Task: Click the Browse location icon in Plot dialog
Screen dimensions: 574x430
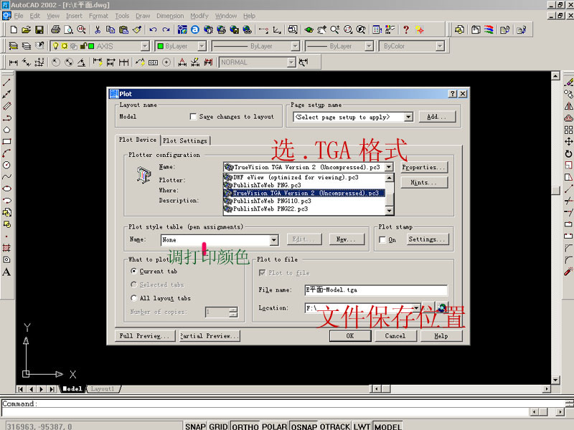Action: click(x=442, y=308)
